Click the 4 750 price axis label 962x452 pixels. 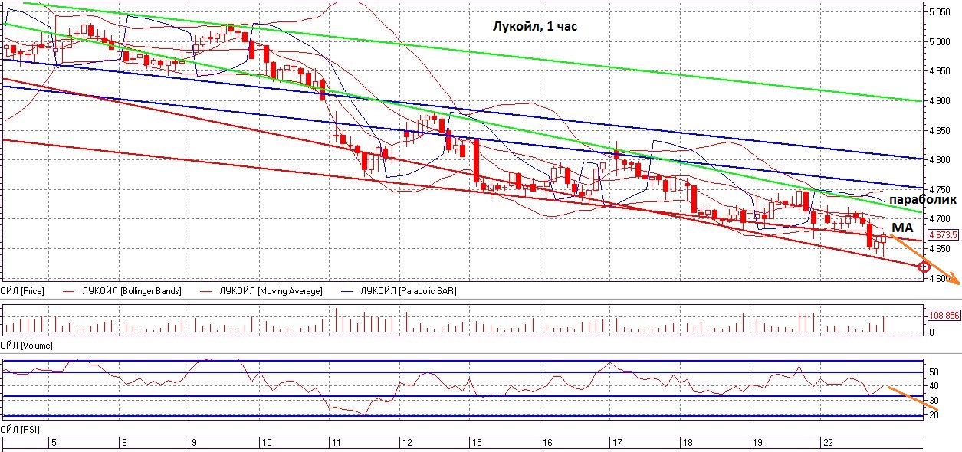(941, 190)
